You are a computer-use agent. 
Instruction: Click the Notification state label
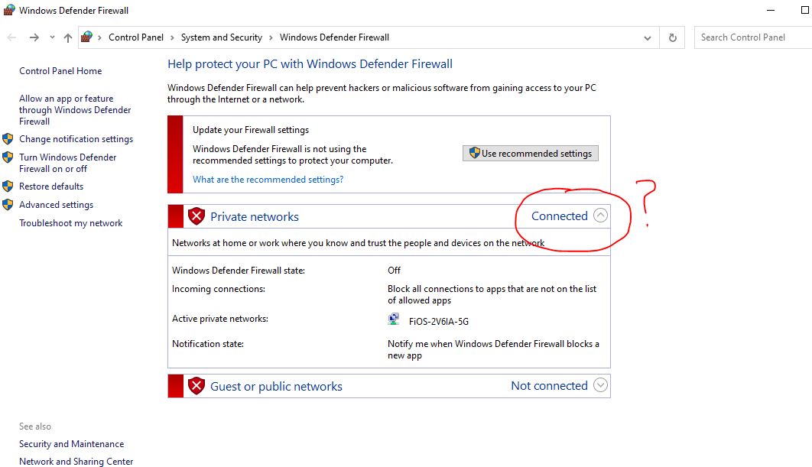[208, 344]
